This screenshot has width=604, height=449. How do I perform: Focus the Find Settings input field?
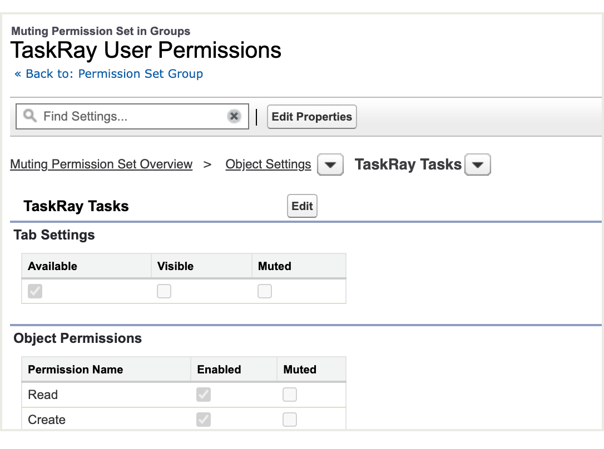pyautogui.click(x=132, y=116)
